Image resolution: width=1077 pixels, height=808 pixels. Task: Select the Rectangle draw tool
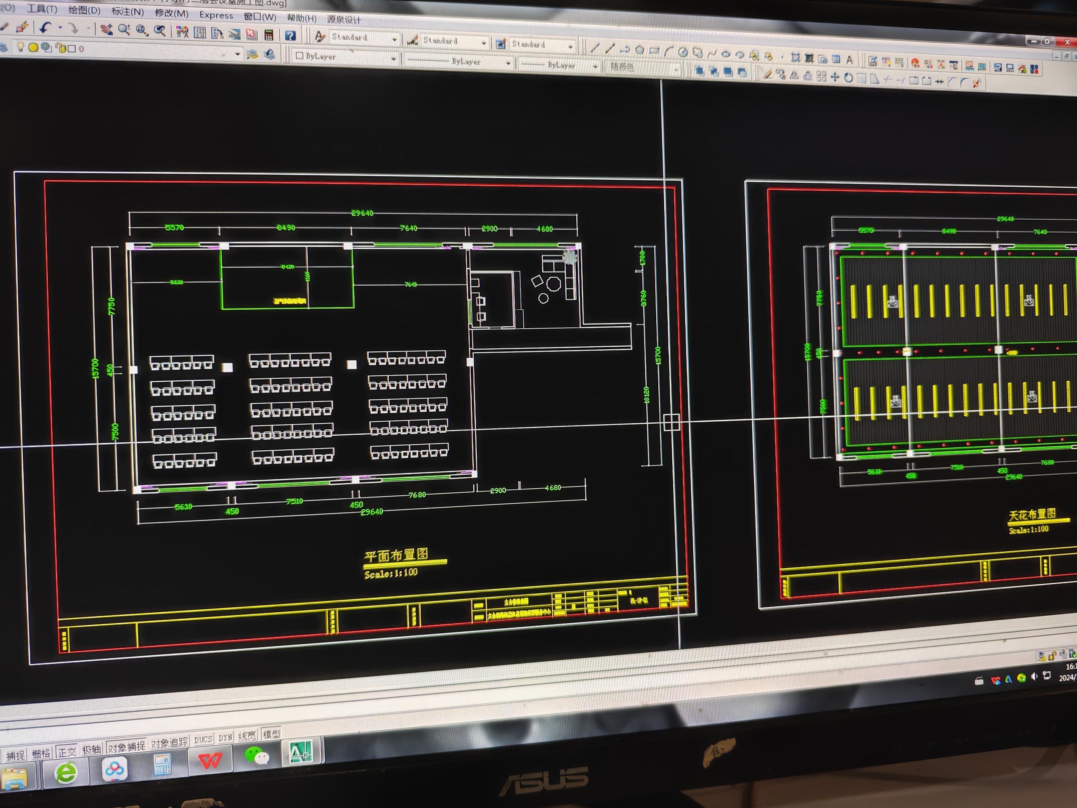654,50
